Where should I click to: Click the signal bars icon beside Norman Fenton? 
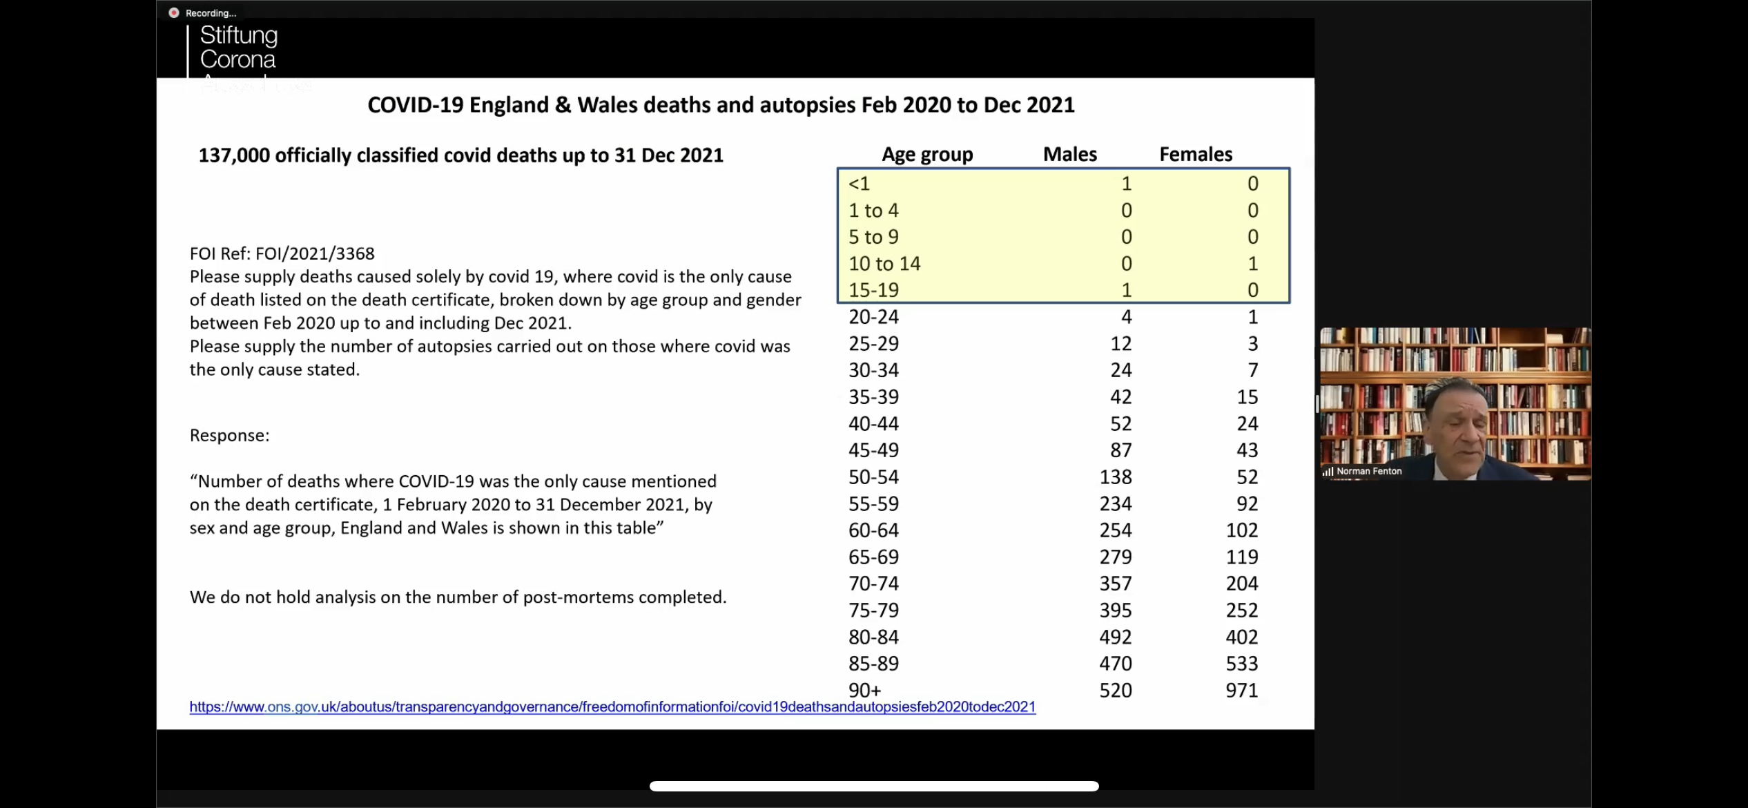(x=1327, y=472)
